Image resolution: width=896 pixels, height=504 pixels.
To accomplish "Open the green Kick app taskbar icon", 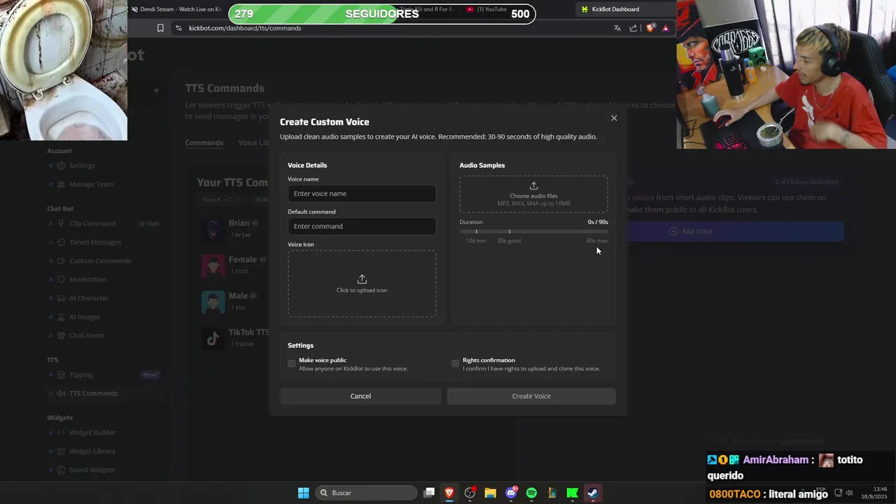I will point(572,493).
